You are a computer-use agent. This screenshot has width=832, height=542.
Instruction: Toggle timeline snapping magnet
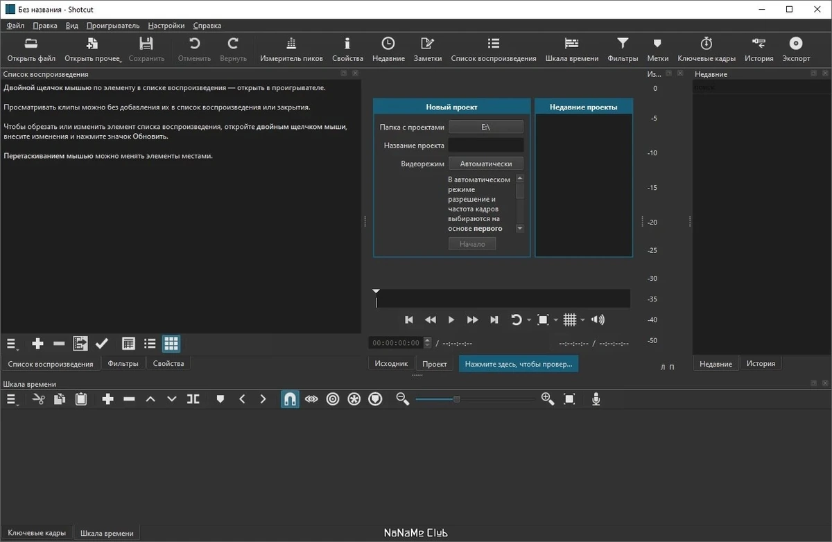pyautogui.click(x=291, y=399)
